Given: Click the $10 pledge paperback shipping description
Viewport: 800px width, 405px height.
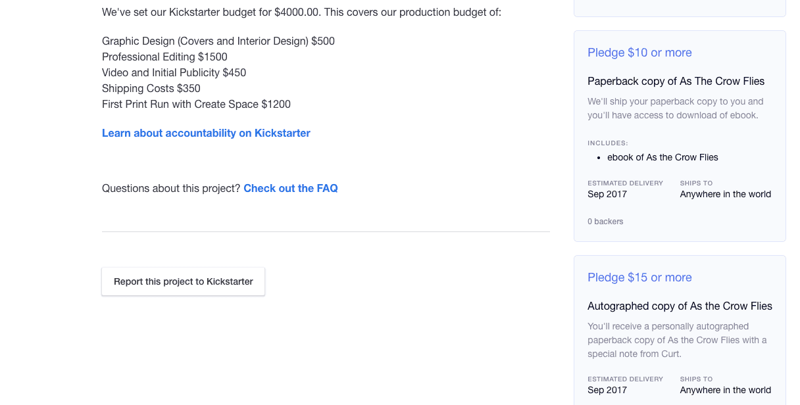Looking at the screenshot, I should [x=676, y=108].
